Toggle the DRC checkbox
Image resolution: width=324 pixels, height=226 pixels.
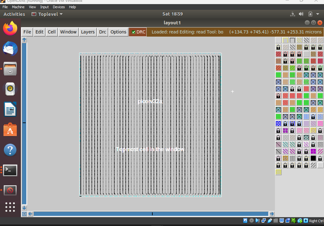(133, 32)
